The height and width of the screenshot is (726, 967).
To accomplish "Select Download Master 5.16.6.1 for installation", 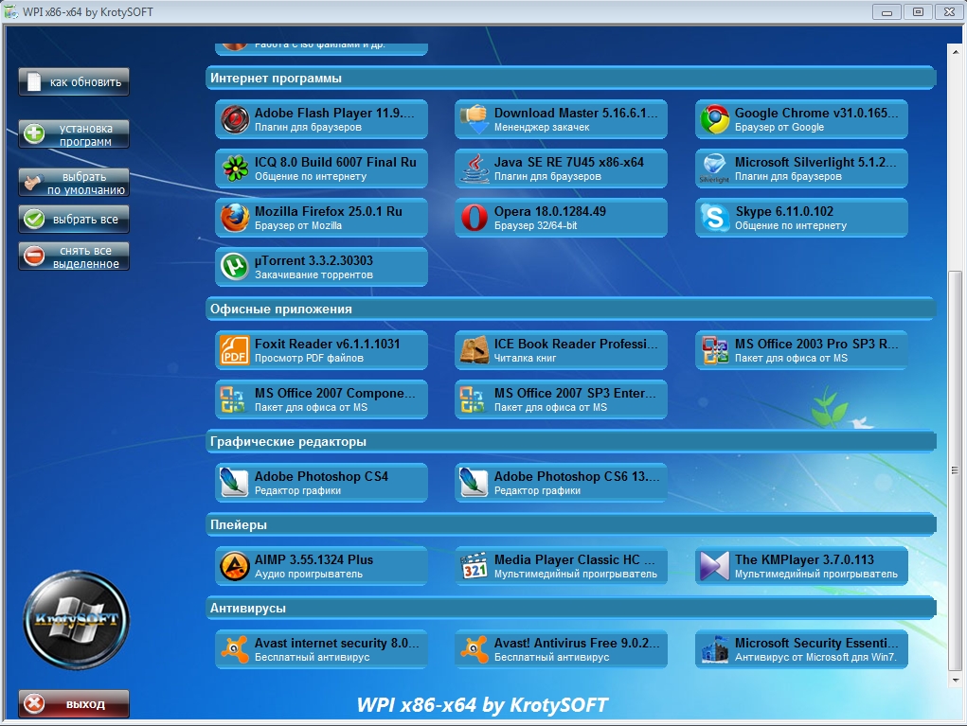I will (x=562, y=119).
